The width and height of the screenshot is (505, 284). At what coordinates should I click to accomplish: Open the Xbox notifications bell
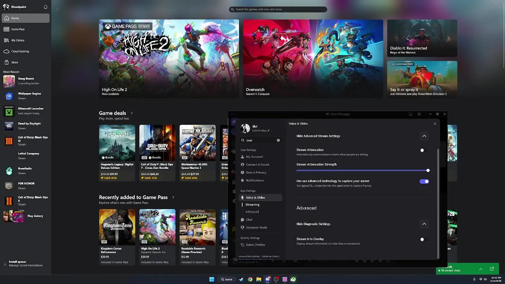[45, 7]
